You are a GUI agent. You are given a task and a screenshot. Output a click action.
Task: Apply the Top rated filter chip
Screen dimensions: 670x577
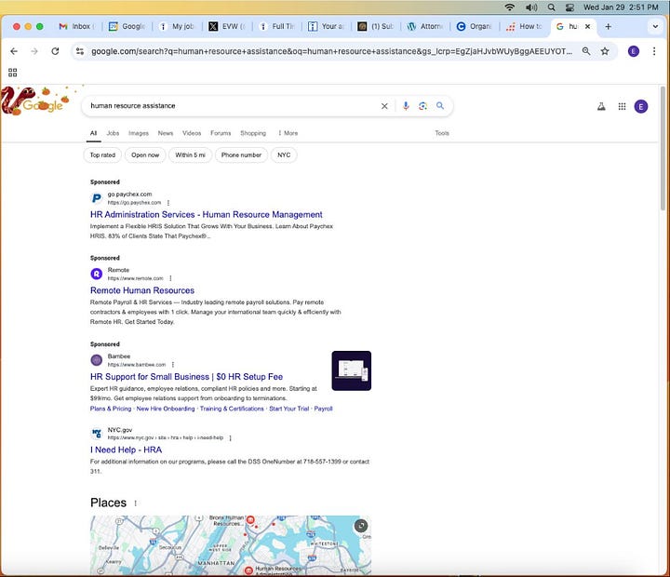[x=102, y=155]
